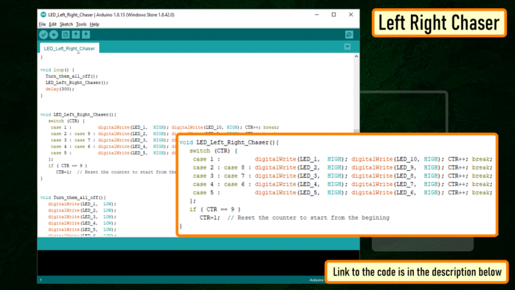
Task: Open the Help menu
Action: (94, 24)
